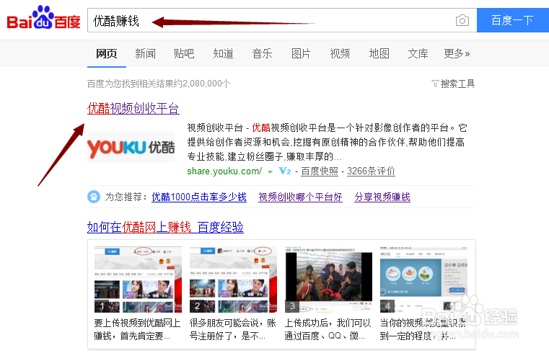Image resolution: width=549 pixels, height=353 pixels.
Task: Click caption 上传成功后，我们可以通过百度
Action: 328,329
